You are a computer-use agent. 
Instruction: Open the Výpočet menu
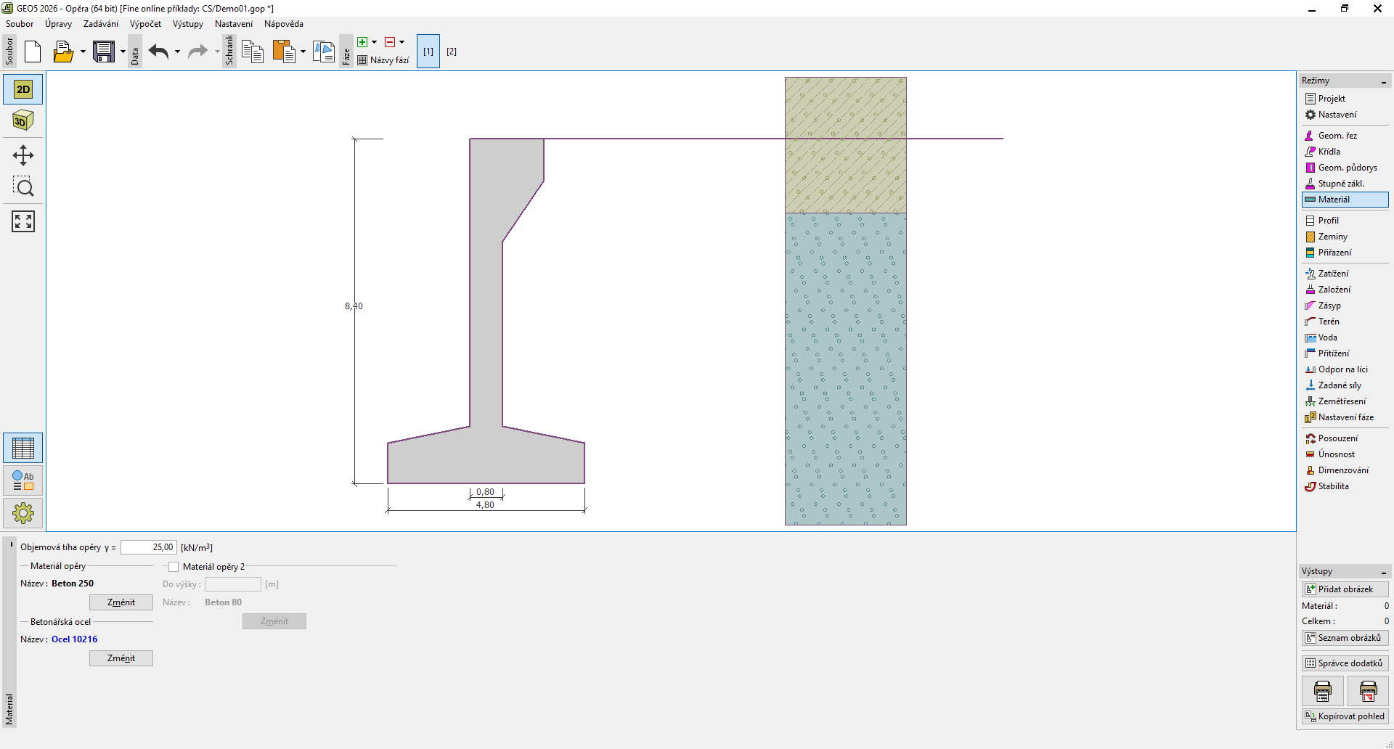[x=145, y=24]
